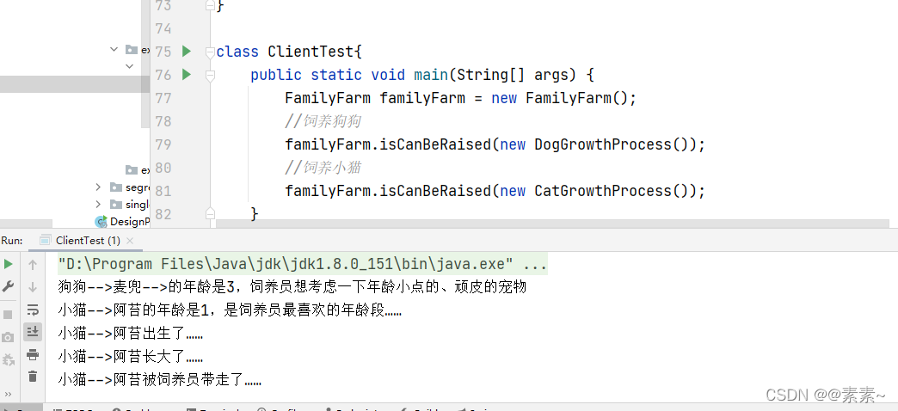Select the ClientTest (1) run tab

(x=88, y=241)
